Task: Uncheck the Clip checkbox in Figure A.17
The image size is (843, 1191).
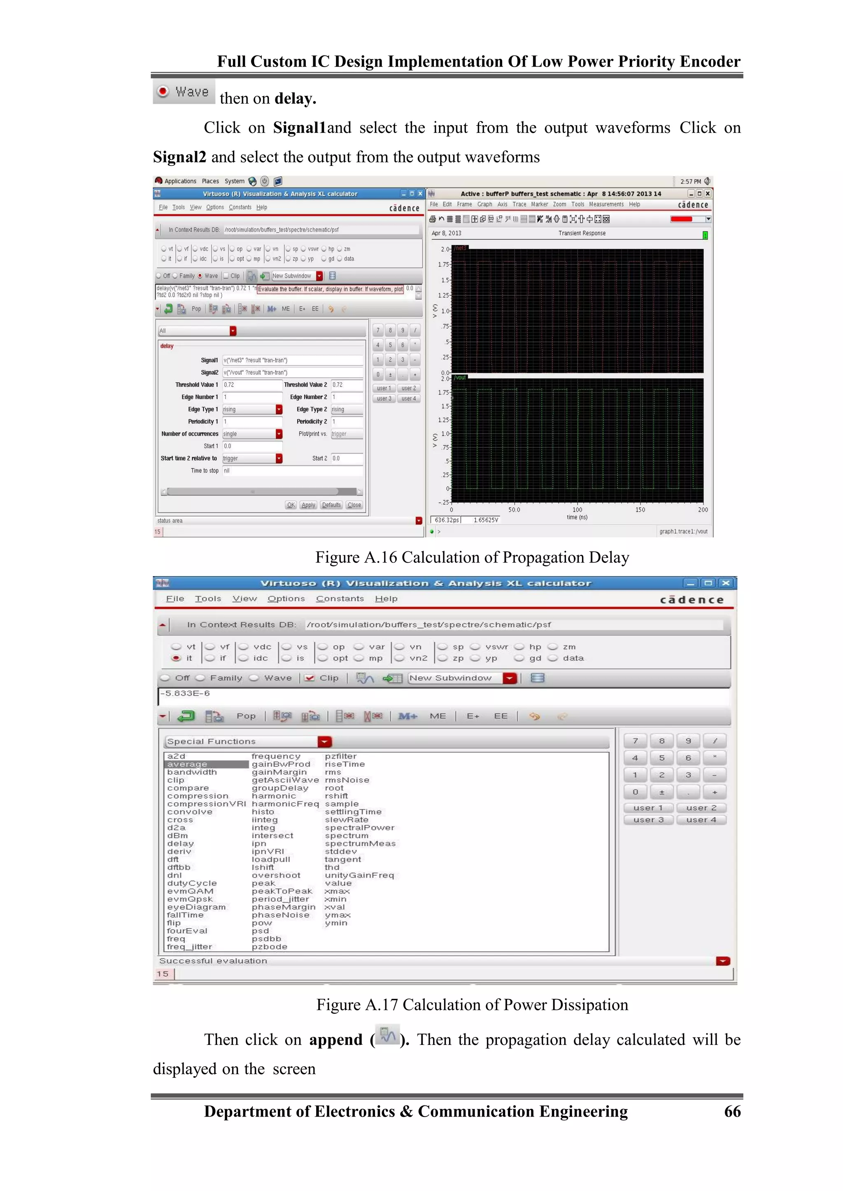Action: click(310, 678)
